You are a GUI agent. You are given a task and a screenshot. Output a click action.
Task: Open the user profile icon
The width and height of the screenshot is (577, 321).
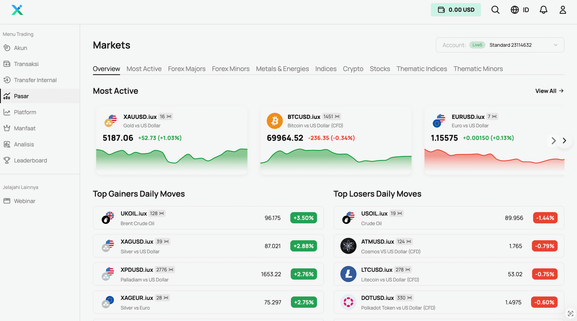click(563, 10)
